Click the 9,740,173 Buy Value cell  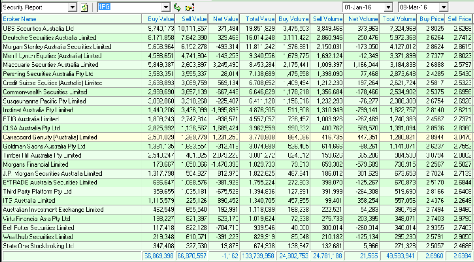(158, 29)
